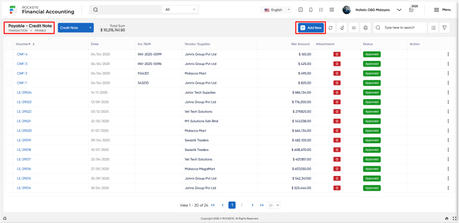Tick the checkbox for CNP/1 row
This screenshot has height=223, width=459.
click(x=9, y=83)
